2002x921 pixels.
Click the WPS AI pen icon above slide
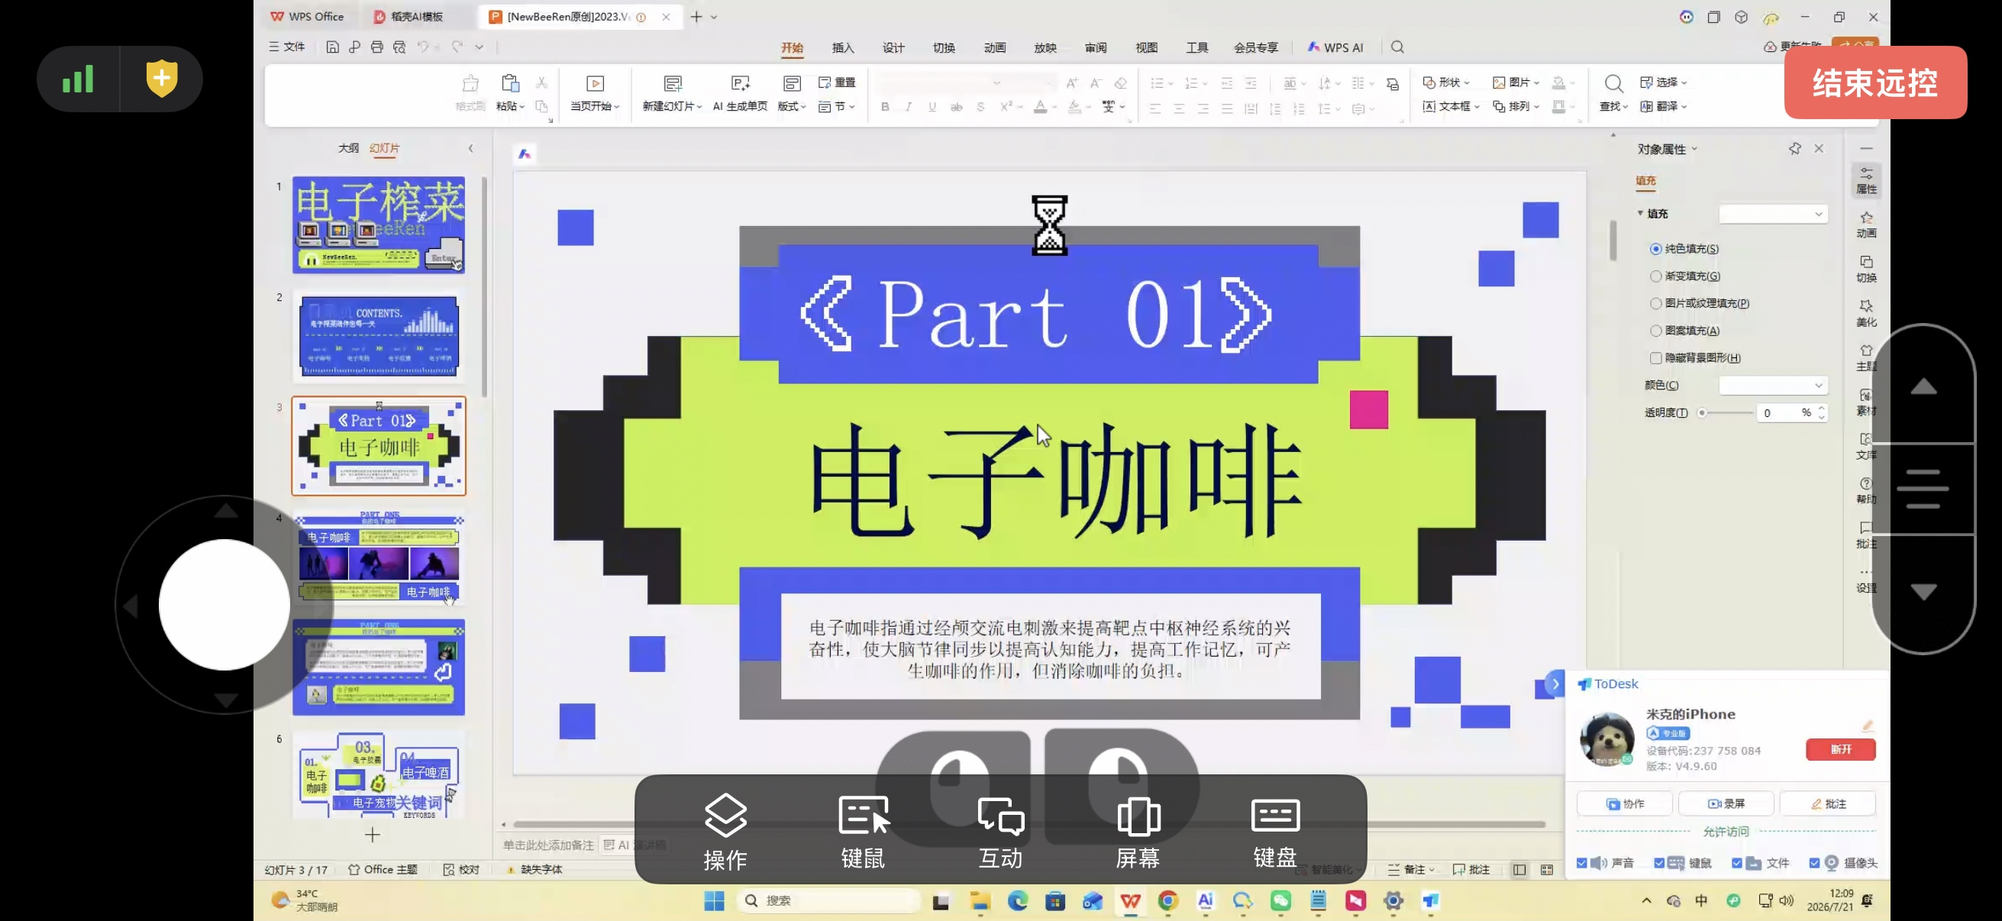click(525, 154)
